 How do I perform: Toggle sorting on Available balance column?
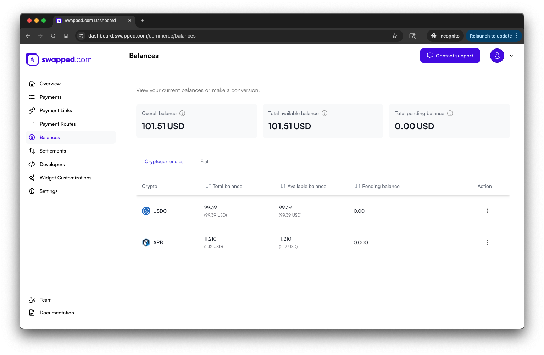click(283, 186)
